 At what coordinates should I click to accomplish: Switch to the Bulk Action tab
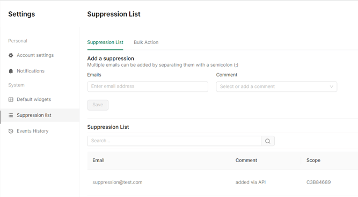click(146, 42)
